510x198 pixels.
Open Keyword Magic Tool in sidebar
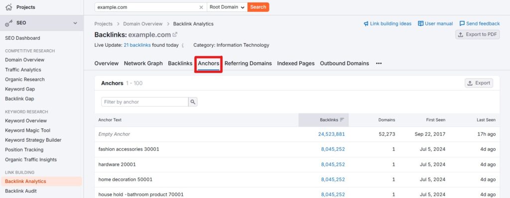click(x=27, y=130)
